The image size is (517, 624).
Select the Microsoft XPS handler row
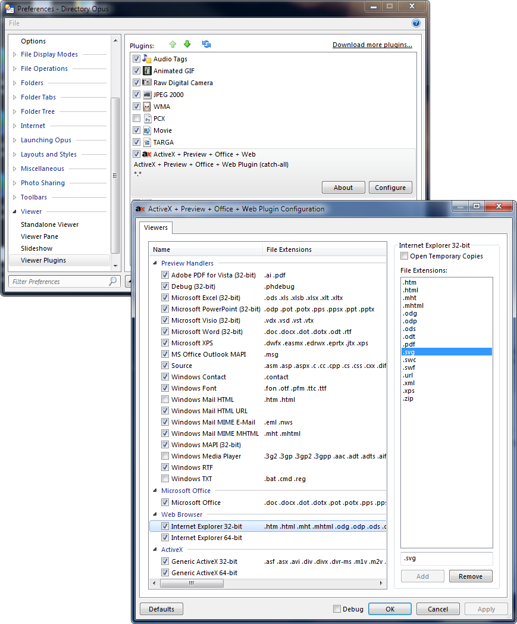[x=268, y=343]
